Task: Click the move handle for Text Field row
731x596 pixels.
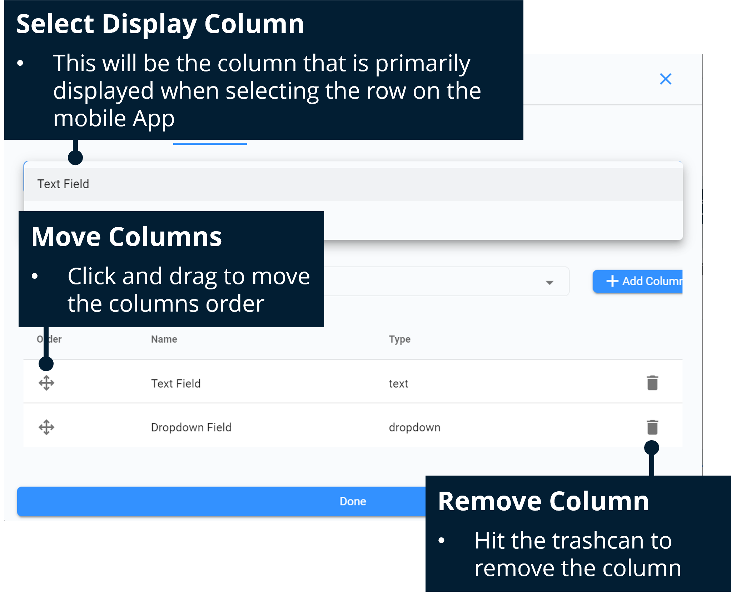Action: tap(46, 383)
